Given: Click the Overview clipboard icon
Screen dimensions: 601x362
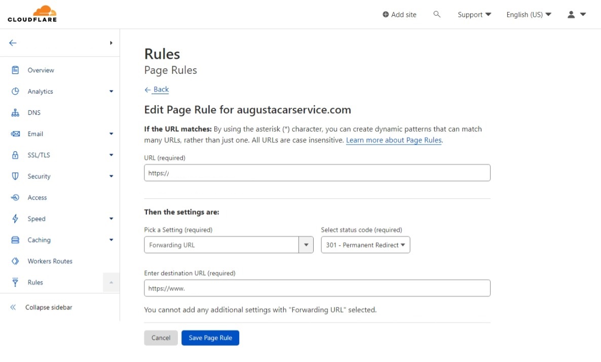Looking at the screenshot, I should click(15, 70).
